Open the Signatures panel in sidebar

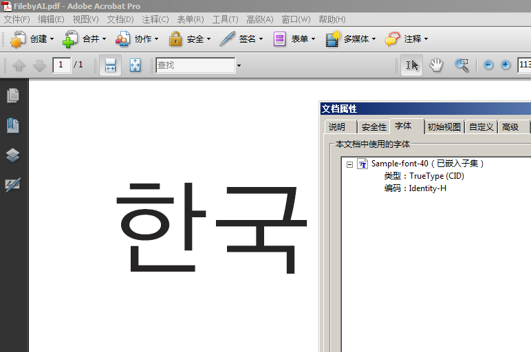point(13,185)
